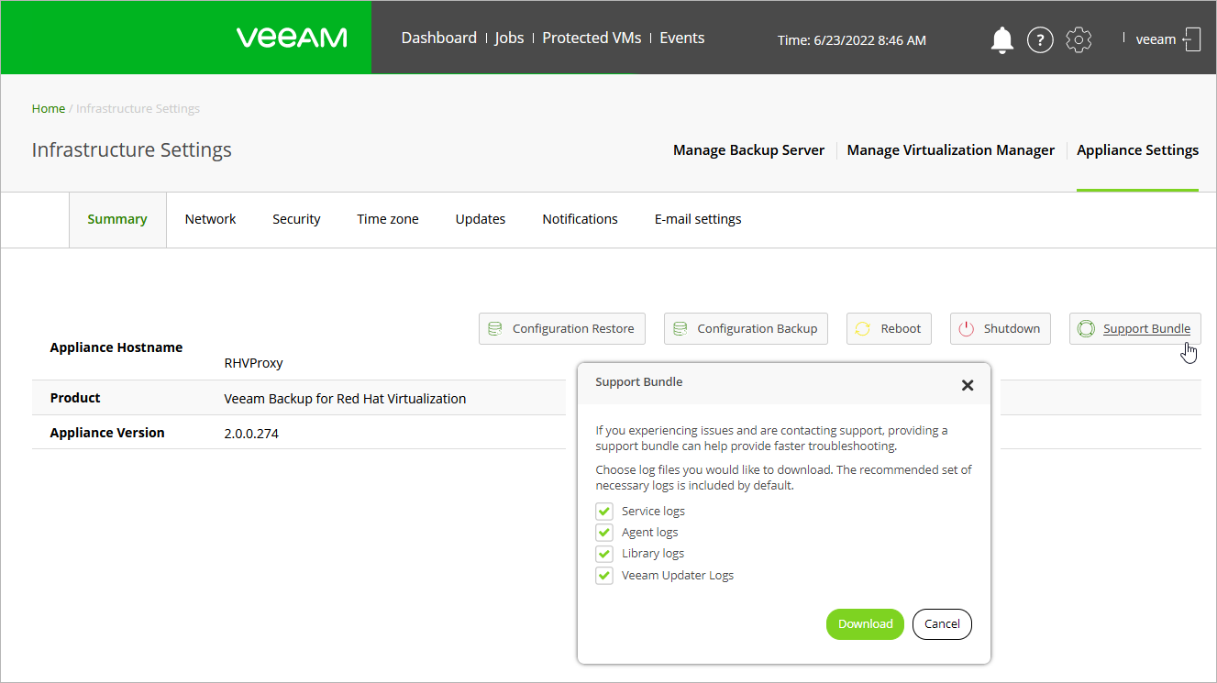Screen dimensions: 1217x683
Task: Click the veeam username
Action: click(x=1156, y=39)
